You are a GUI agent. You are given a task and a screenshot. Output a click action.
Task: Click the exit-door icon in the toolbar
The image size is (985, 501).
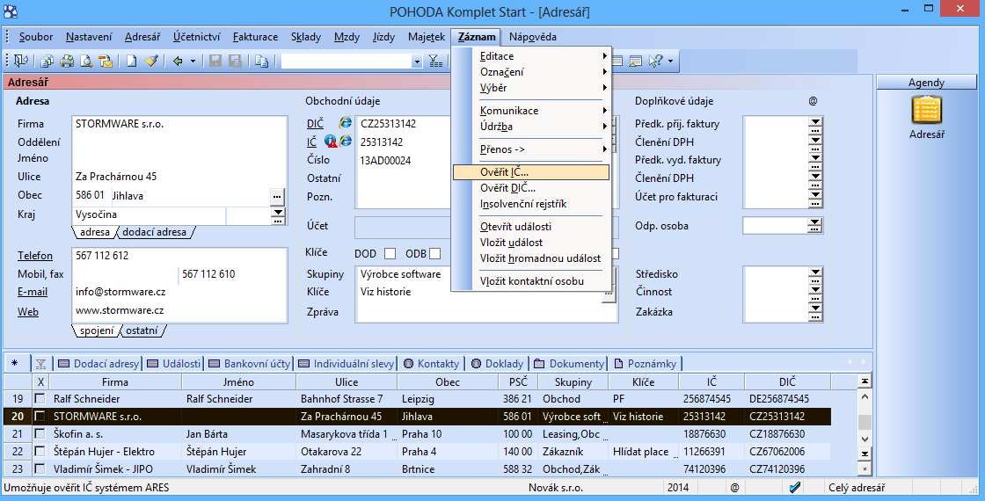pos(21,61)
